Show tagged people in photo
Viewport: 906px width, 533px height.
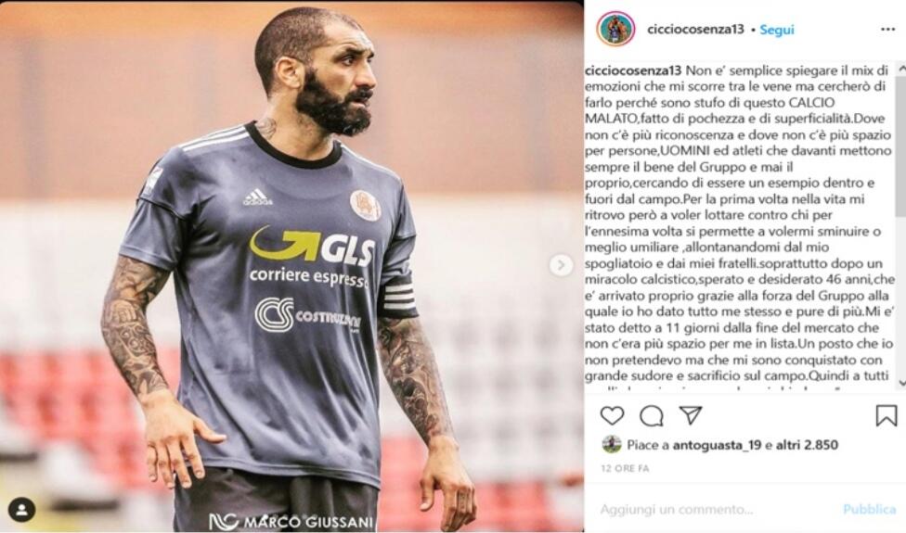(x=22, y=510)
